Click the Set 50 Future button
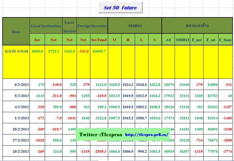The height and width of the screenshot is (161, 234). tap(120, 8)
